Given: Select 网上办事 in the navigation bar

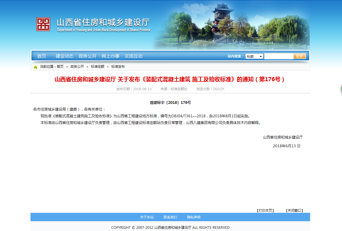Looking at the screenshot, I should [110, 56].
